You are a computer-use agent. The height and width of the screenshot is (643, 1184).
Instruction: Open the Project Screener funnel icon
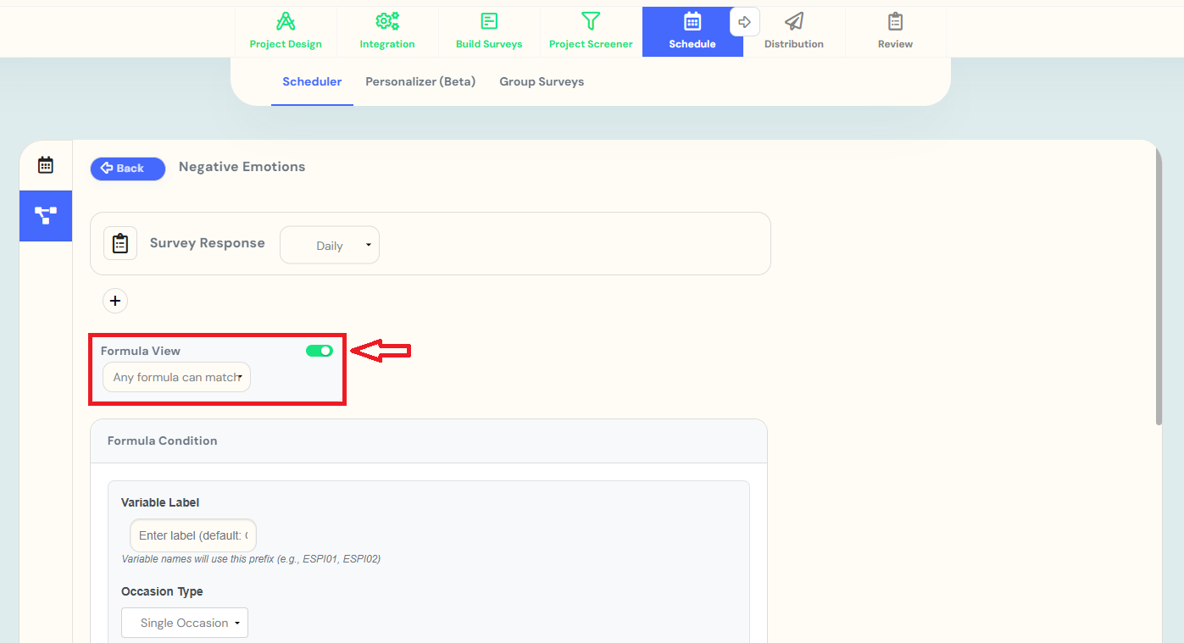coord(591,22)
